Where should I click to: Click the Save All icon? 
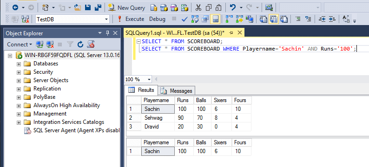(x=98, y=8)
